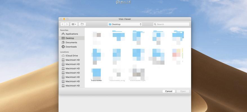Click the new folder toolbar icon
This screenshot has height=112, width=247.
tap(82, 24)
